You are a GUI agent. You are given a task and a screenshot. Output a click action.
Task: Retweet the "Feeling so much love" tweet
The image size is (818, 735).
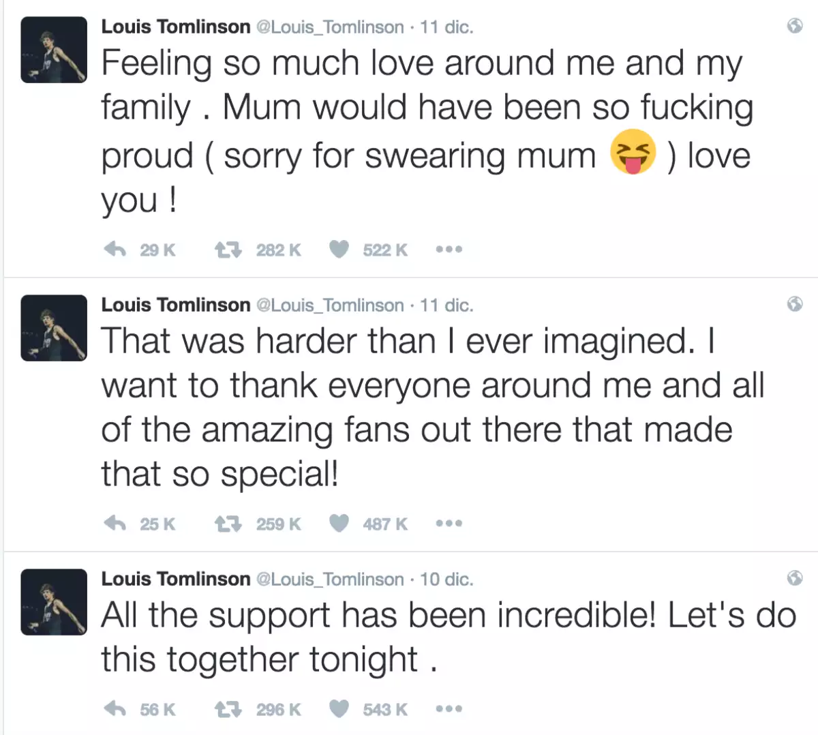228,250
